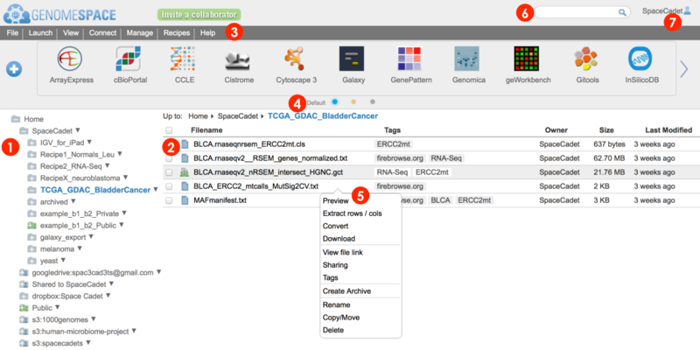Check the box for MAFmanifest.txt

(169, 201)
